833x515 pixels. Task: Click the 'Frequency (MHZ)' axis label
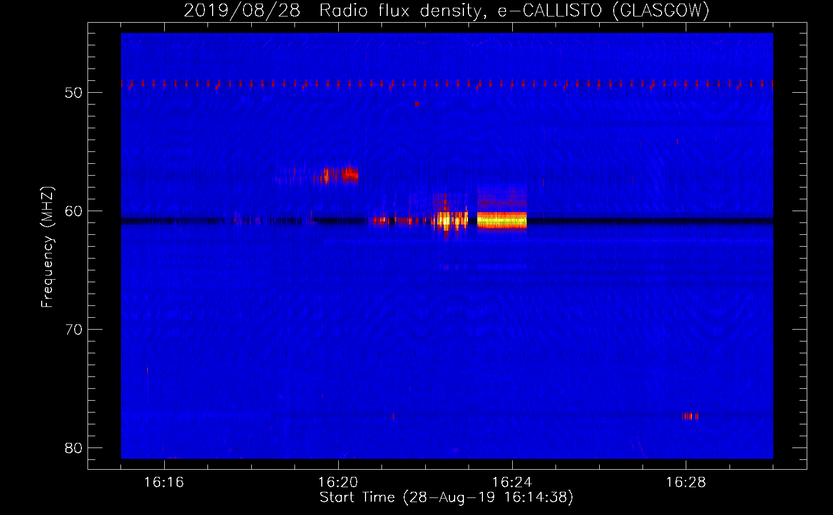click(x=47, y=247)
